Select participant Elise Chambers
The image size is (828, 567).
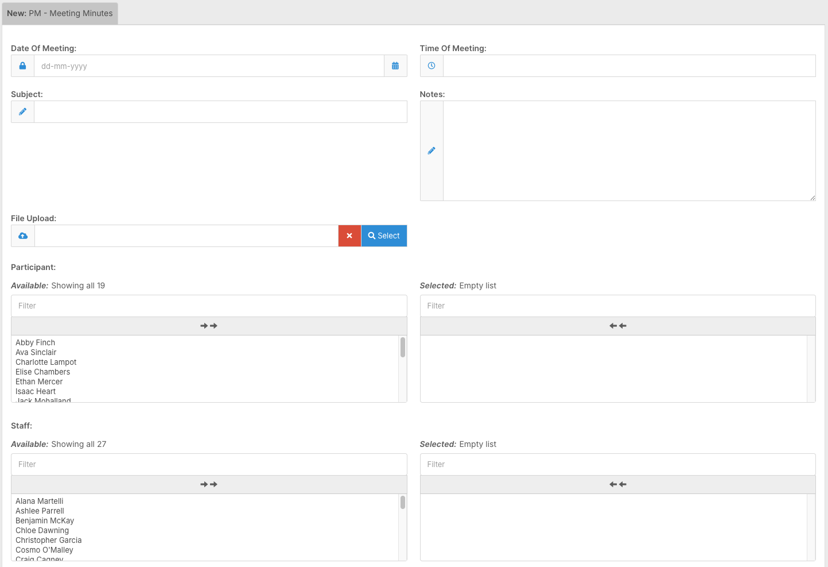point(43,372)
